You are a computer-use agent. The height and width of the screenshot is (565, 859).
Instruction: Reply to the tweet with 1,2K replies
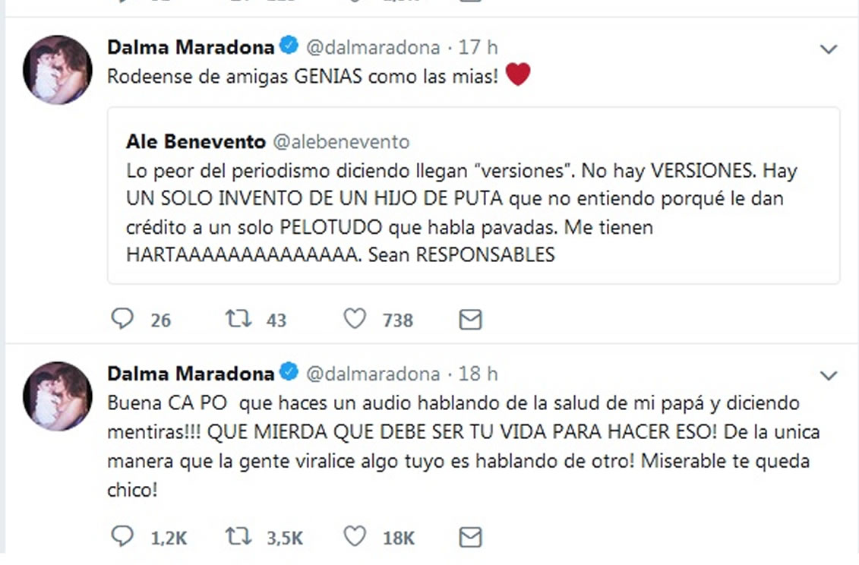(x=122, y=538)
